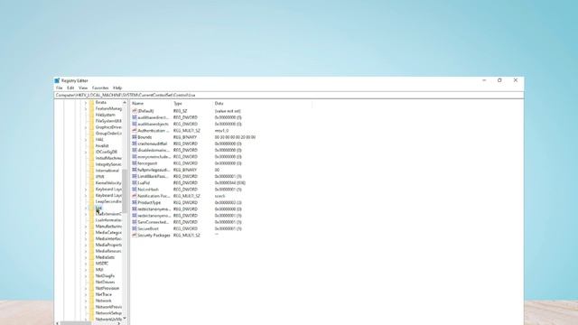Viewport: 578px width, 325px height.
Task: Expand the MUI key
Action: tap(86, 270)
